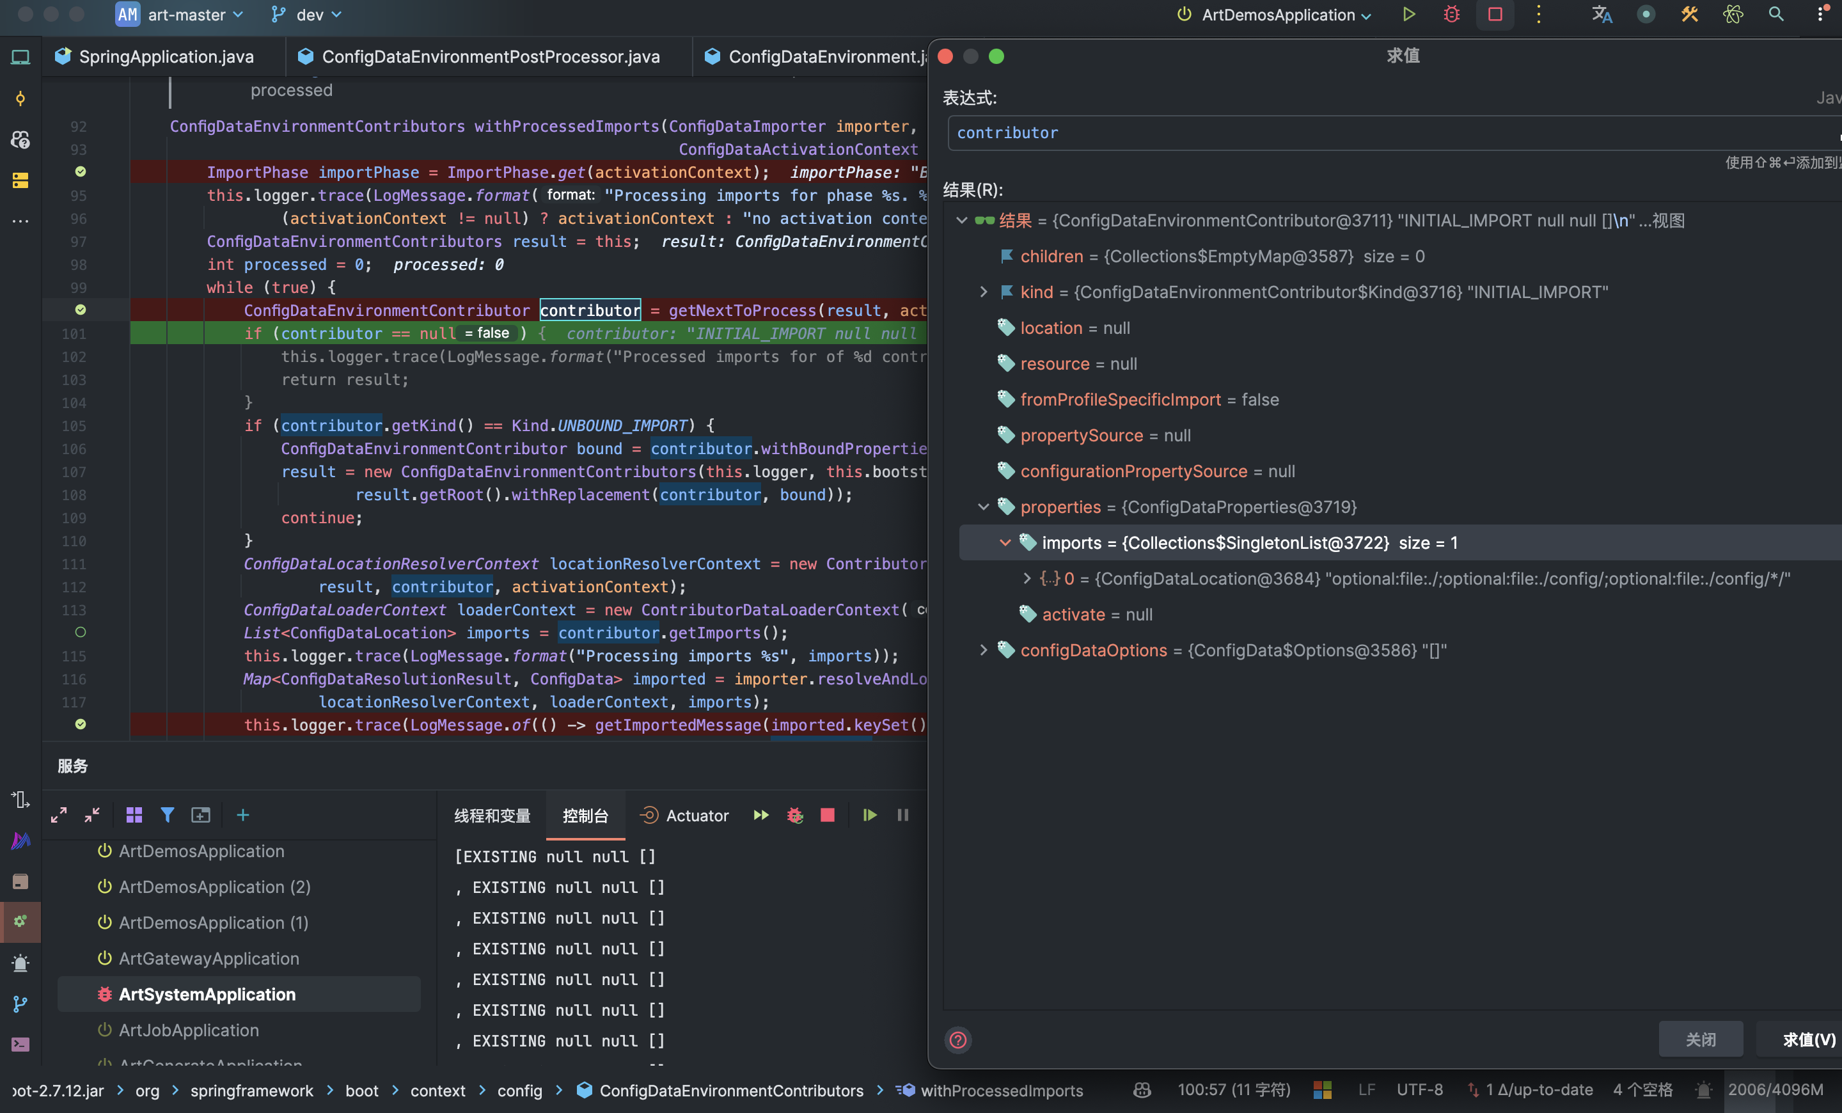This screenshot has width=1842, height=1113.
Task: Open the translate icon in top toolbar
Action: tap(1602, 15)
